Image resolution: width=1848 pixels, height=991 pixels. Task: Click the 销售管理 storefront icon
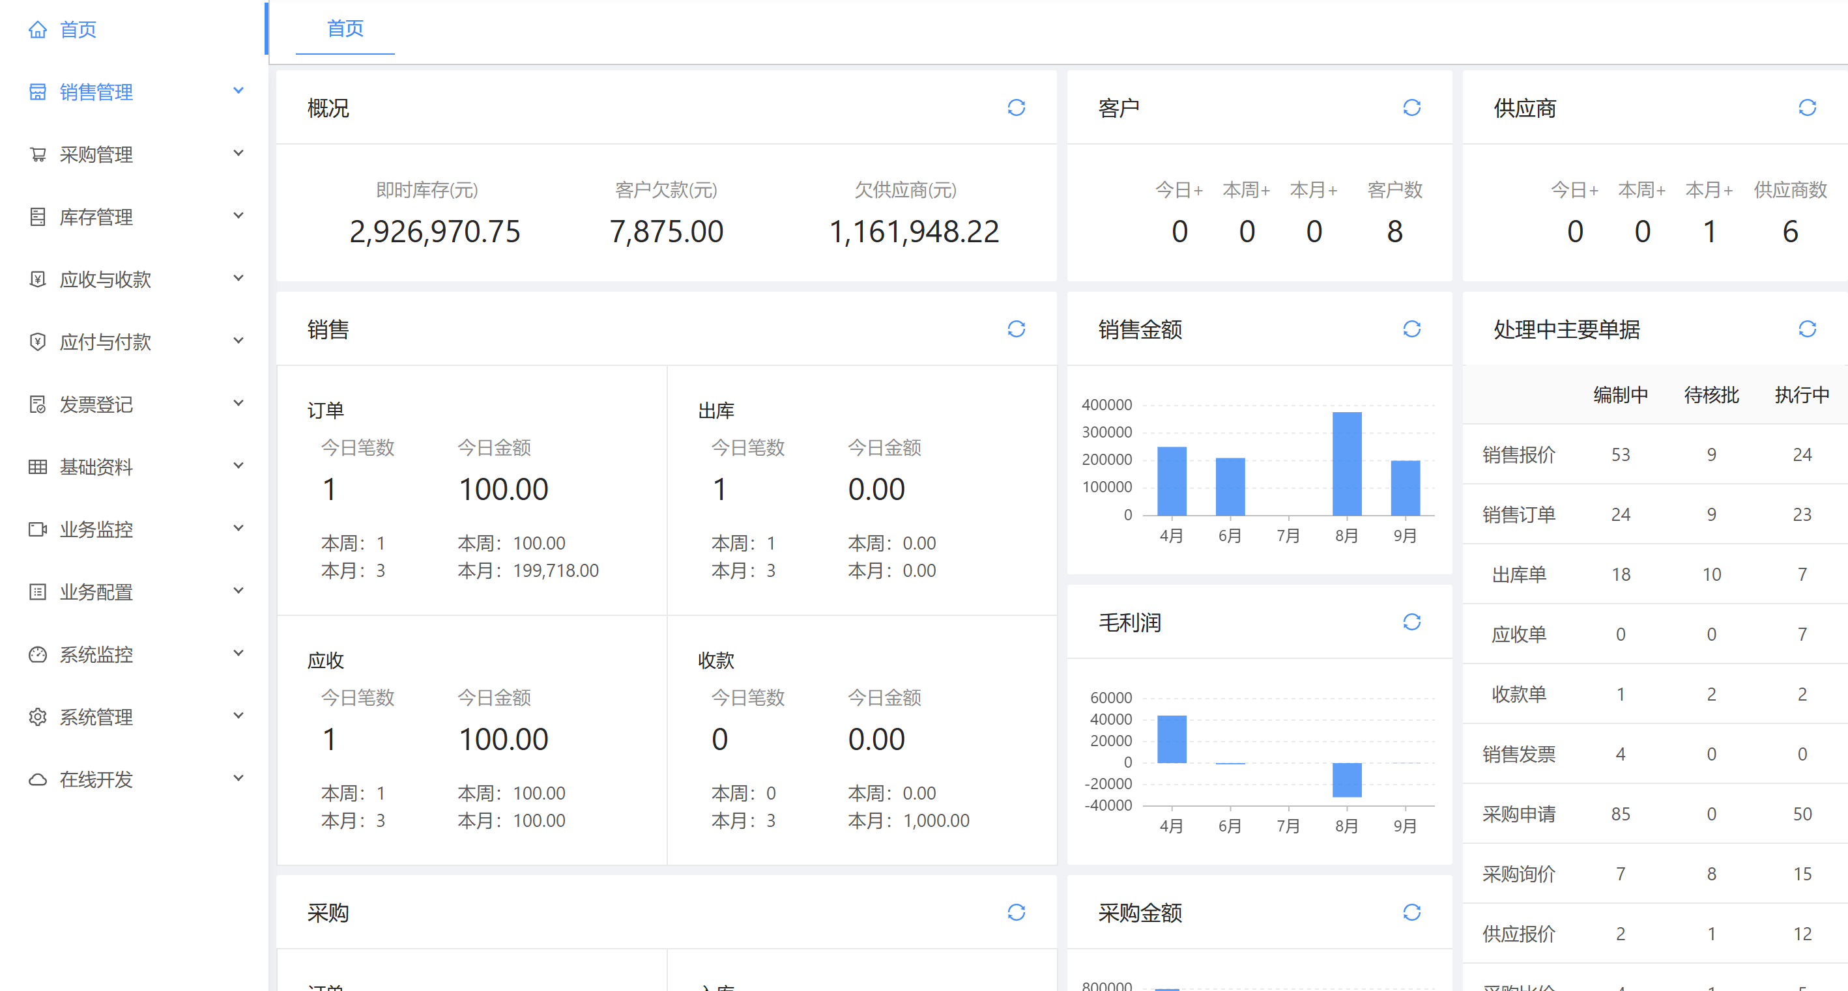click(x=38, y=92)
